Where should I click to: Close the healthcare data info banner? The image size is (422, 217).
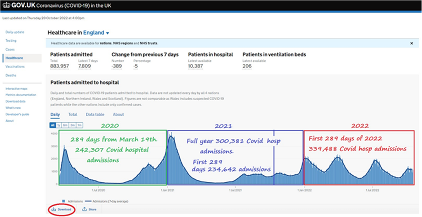pyautogui.click(x=411, y=43)
